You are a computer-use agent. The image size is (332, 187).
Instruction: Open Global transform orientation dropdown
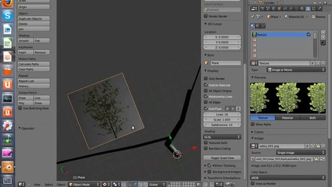point(157,185)
